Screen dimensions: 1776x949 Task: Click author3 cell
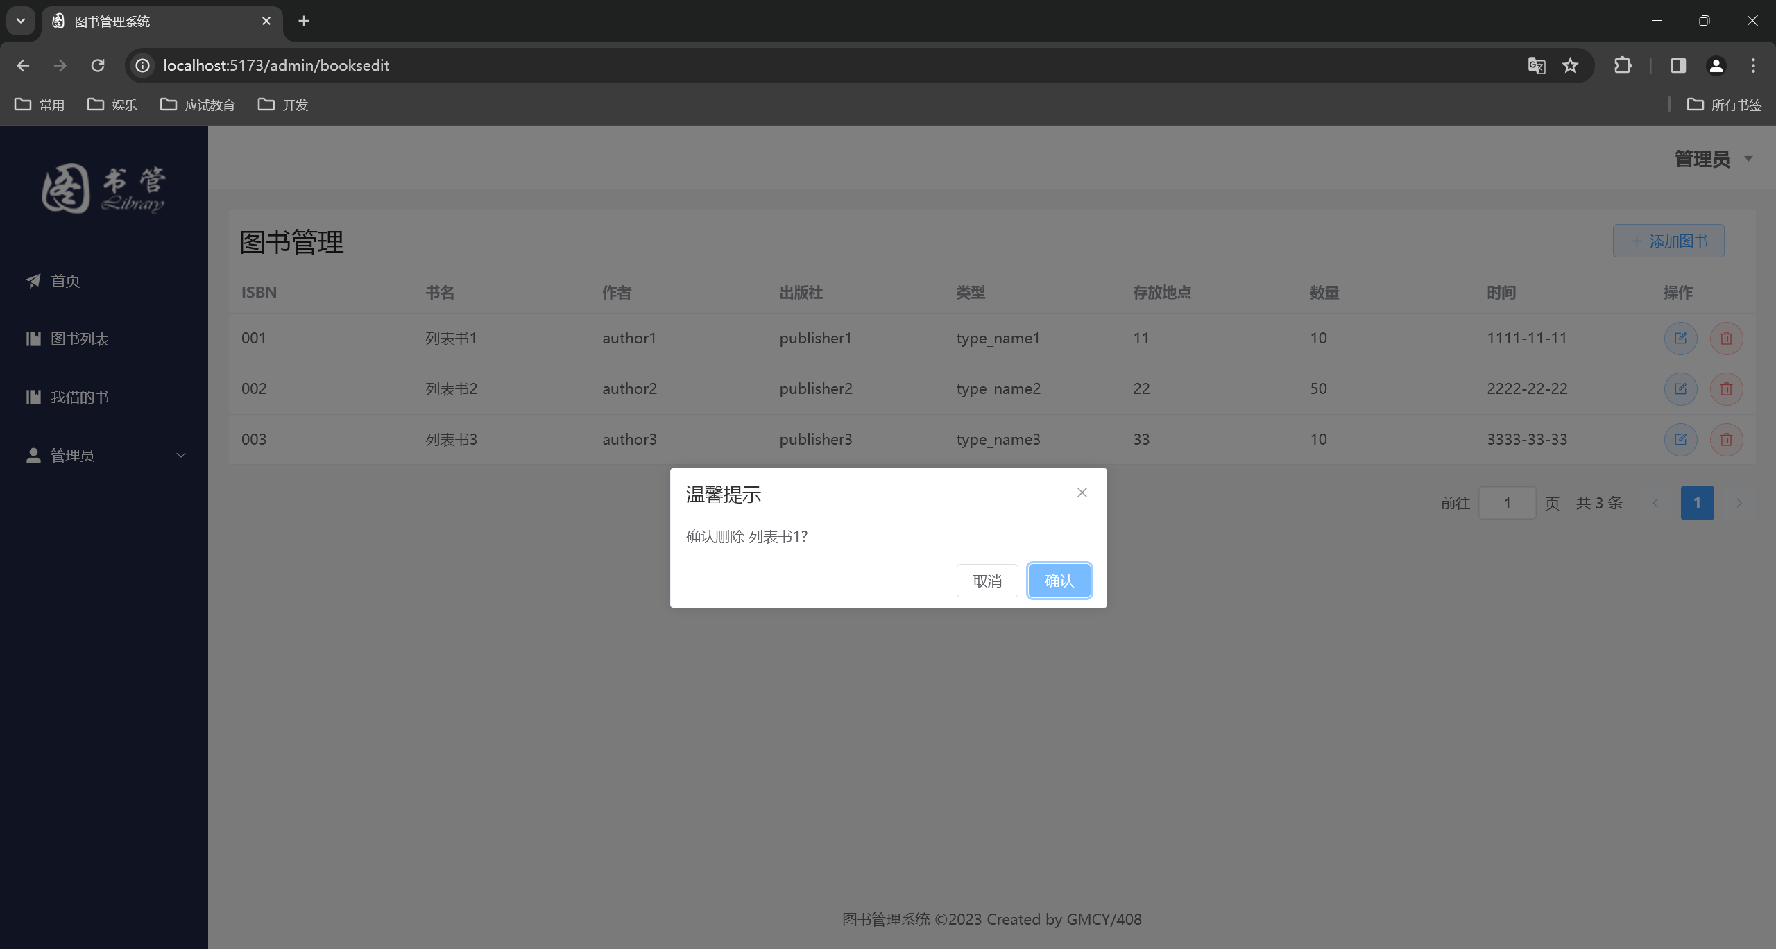coord(629,439)
